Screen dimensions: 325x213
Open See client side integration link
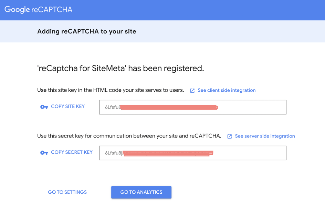tap(227, 90)
